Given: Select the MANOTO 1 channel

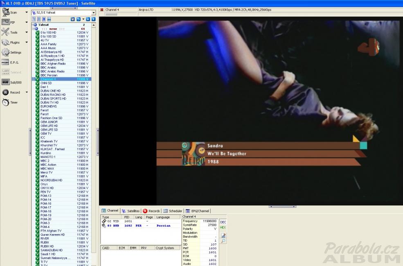Looking at the screenshot, I should (62, 157).
